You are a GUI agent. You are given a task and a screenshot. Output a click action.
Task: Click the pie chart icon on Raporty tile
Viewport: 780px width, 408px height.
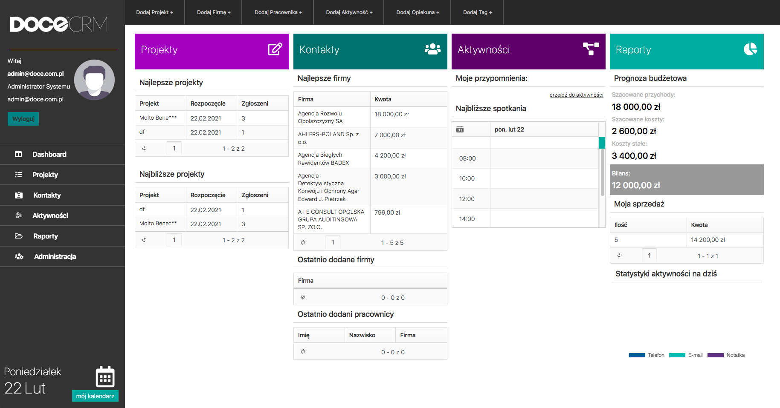tap(750, 49)
